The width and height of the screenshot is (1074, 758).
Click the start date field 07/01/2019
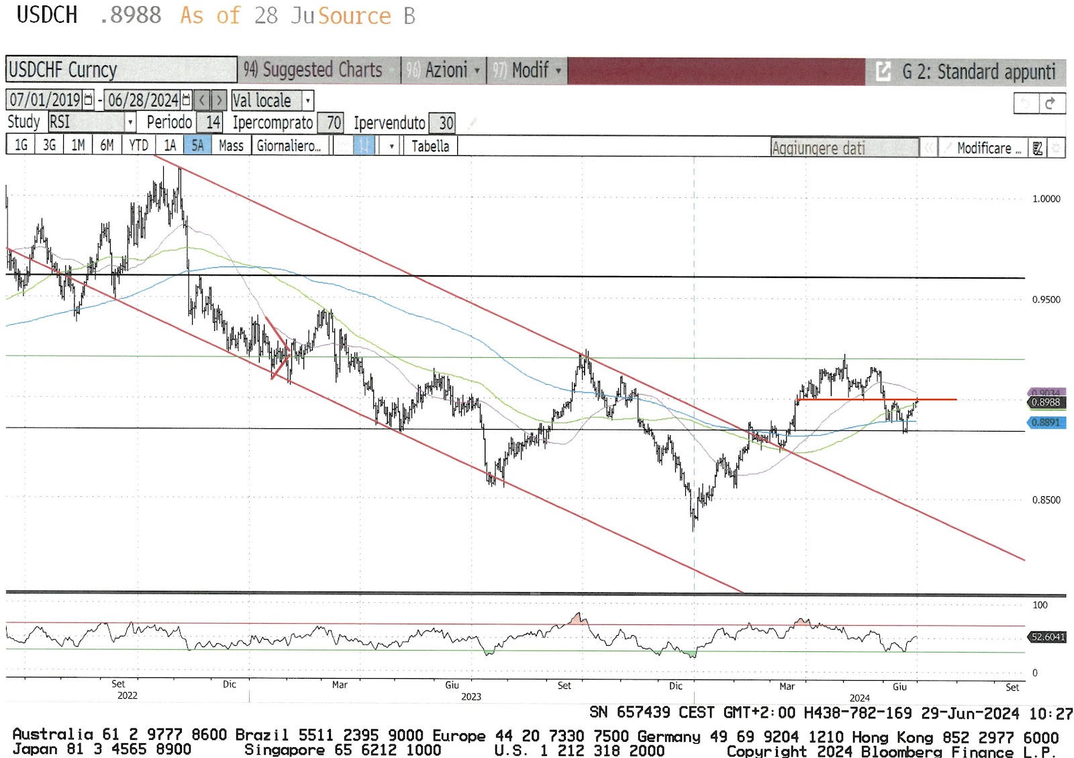(x=45, y=100)
